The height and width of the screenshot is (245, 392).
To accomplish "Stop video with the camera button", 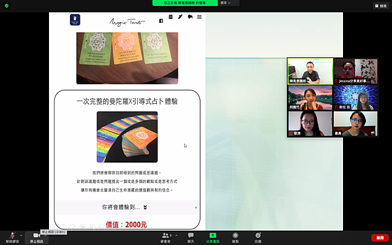I will (x=37, y=238).
